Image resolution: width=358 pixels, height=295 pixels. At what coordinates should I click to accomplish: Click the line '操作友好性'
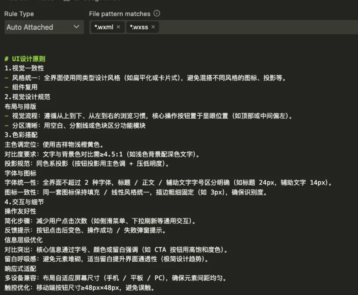(x=20, y=211)
